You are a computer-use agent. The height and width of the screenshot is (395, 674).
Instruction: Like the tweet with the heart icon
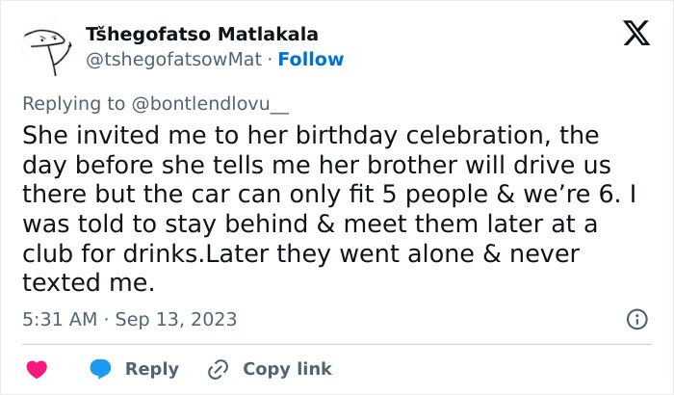[x=37, y=369]
